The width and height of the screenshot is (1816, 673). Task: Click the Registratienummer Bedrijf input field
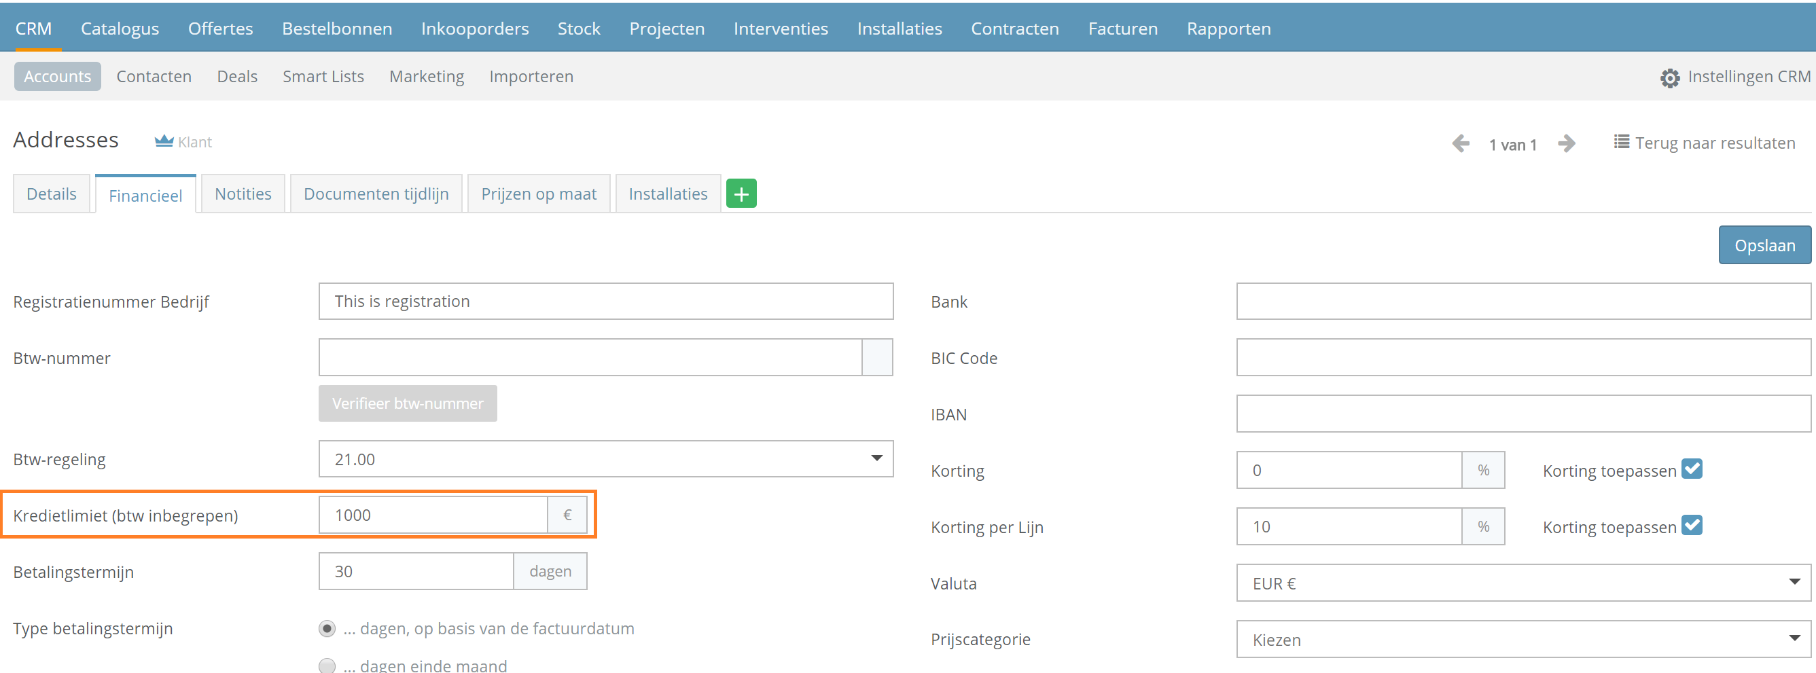[x=605, y=301]
